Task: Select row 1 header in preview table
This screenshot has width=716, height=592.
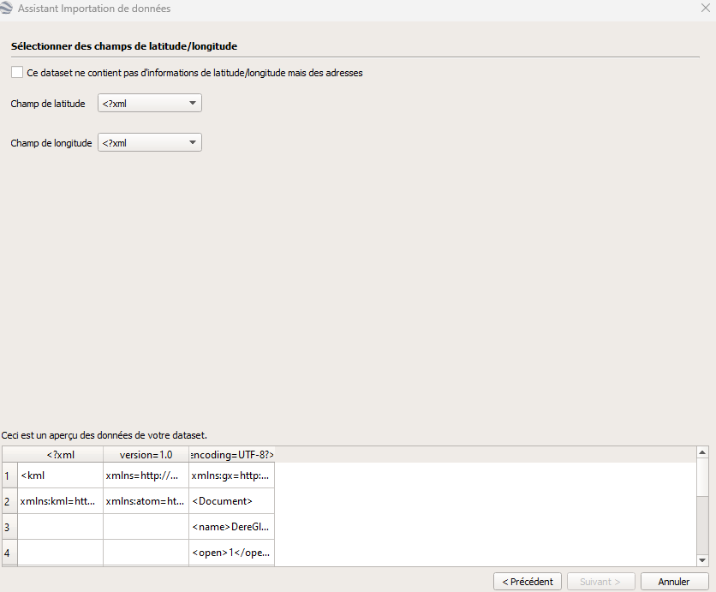Action: (9, 475)
